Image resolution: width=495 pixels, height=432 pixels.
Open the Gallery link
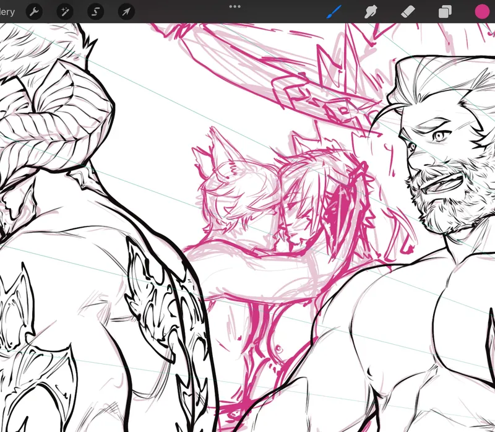[x=7, y=12]
